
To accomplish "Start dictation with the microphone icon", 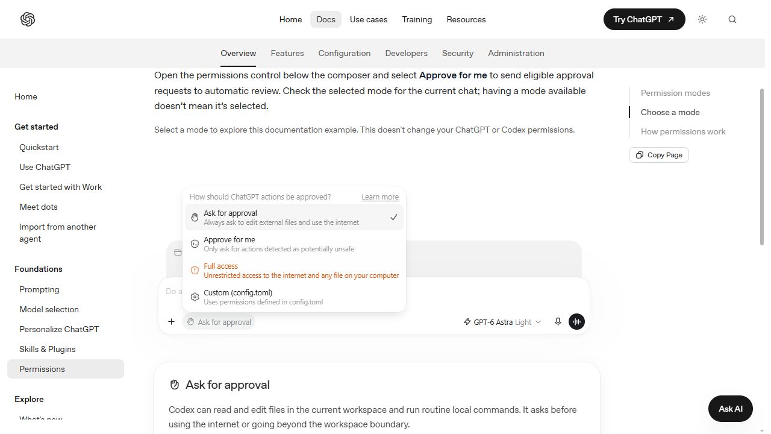I will tap(558, 322).
